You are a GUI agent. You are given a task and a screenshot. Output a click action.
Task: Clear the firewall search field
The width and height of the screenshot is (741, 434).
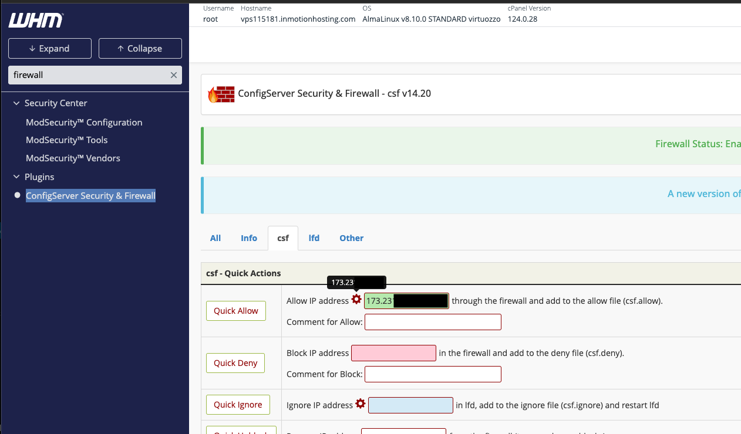click(x=174, y=75)
